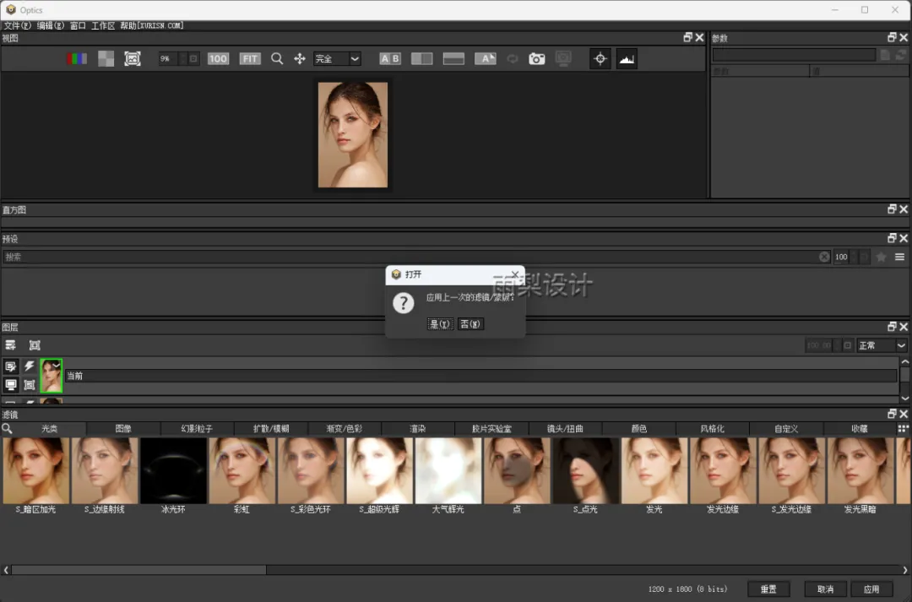Open the 正常 blend mode dropdown

882,345
